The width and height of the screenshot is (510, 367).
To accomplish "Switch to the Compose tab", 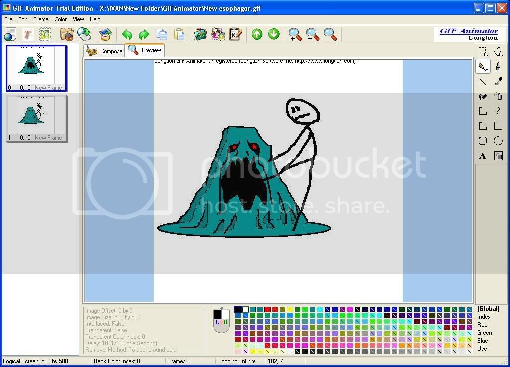I will click(104, 51).
